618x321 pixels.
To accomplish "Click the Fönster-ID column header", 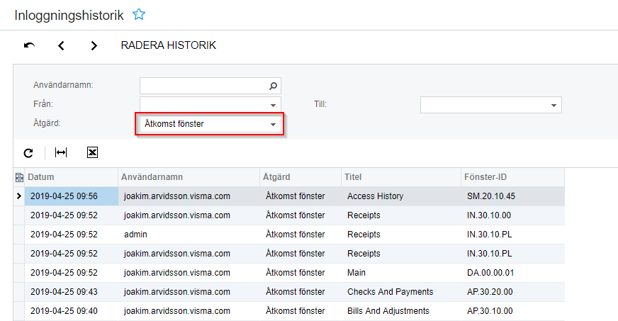I will point(487,177).
